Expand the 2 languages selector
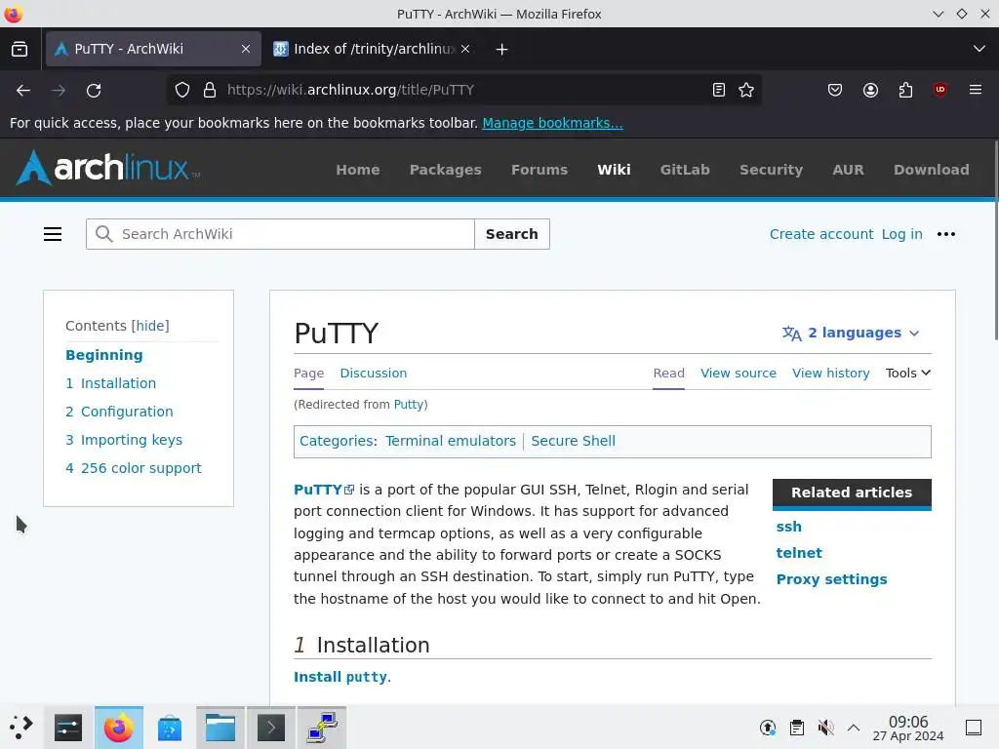 click(x=851, y=334)
